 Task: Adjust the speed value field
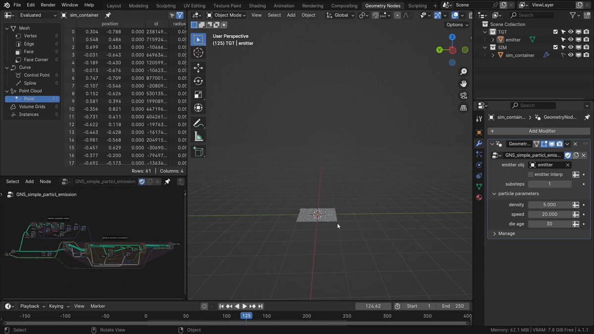[549, 214]
